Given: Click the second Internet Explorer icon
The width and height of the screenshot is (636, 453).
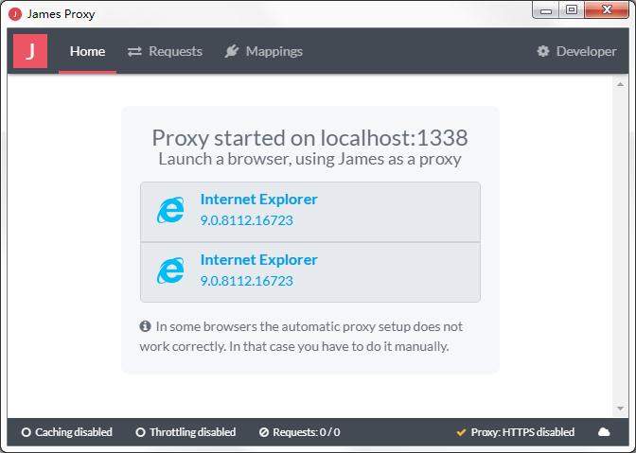Looking at the screenshot, I should [x=171, y=271].
